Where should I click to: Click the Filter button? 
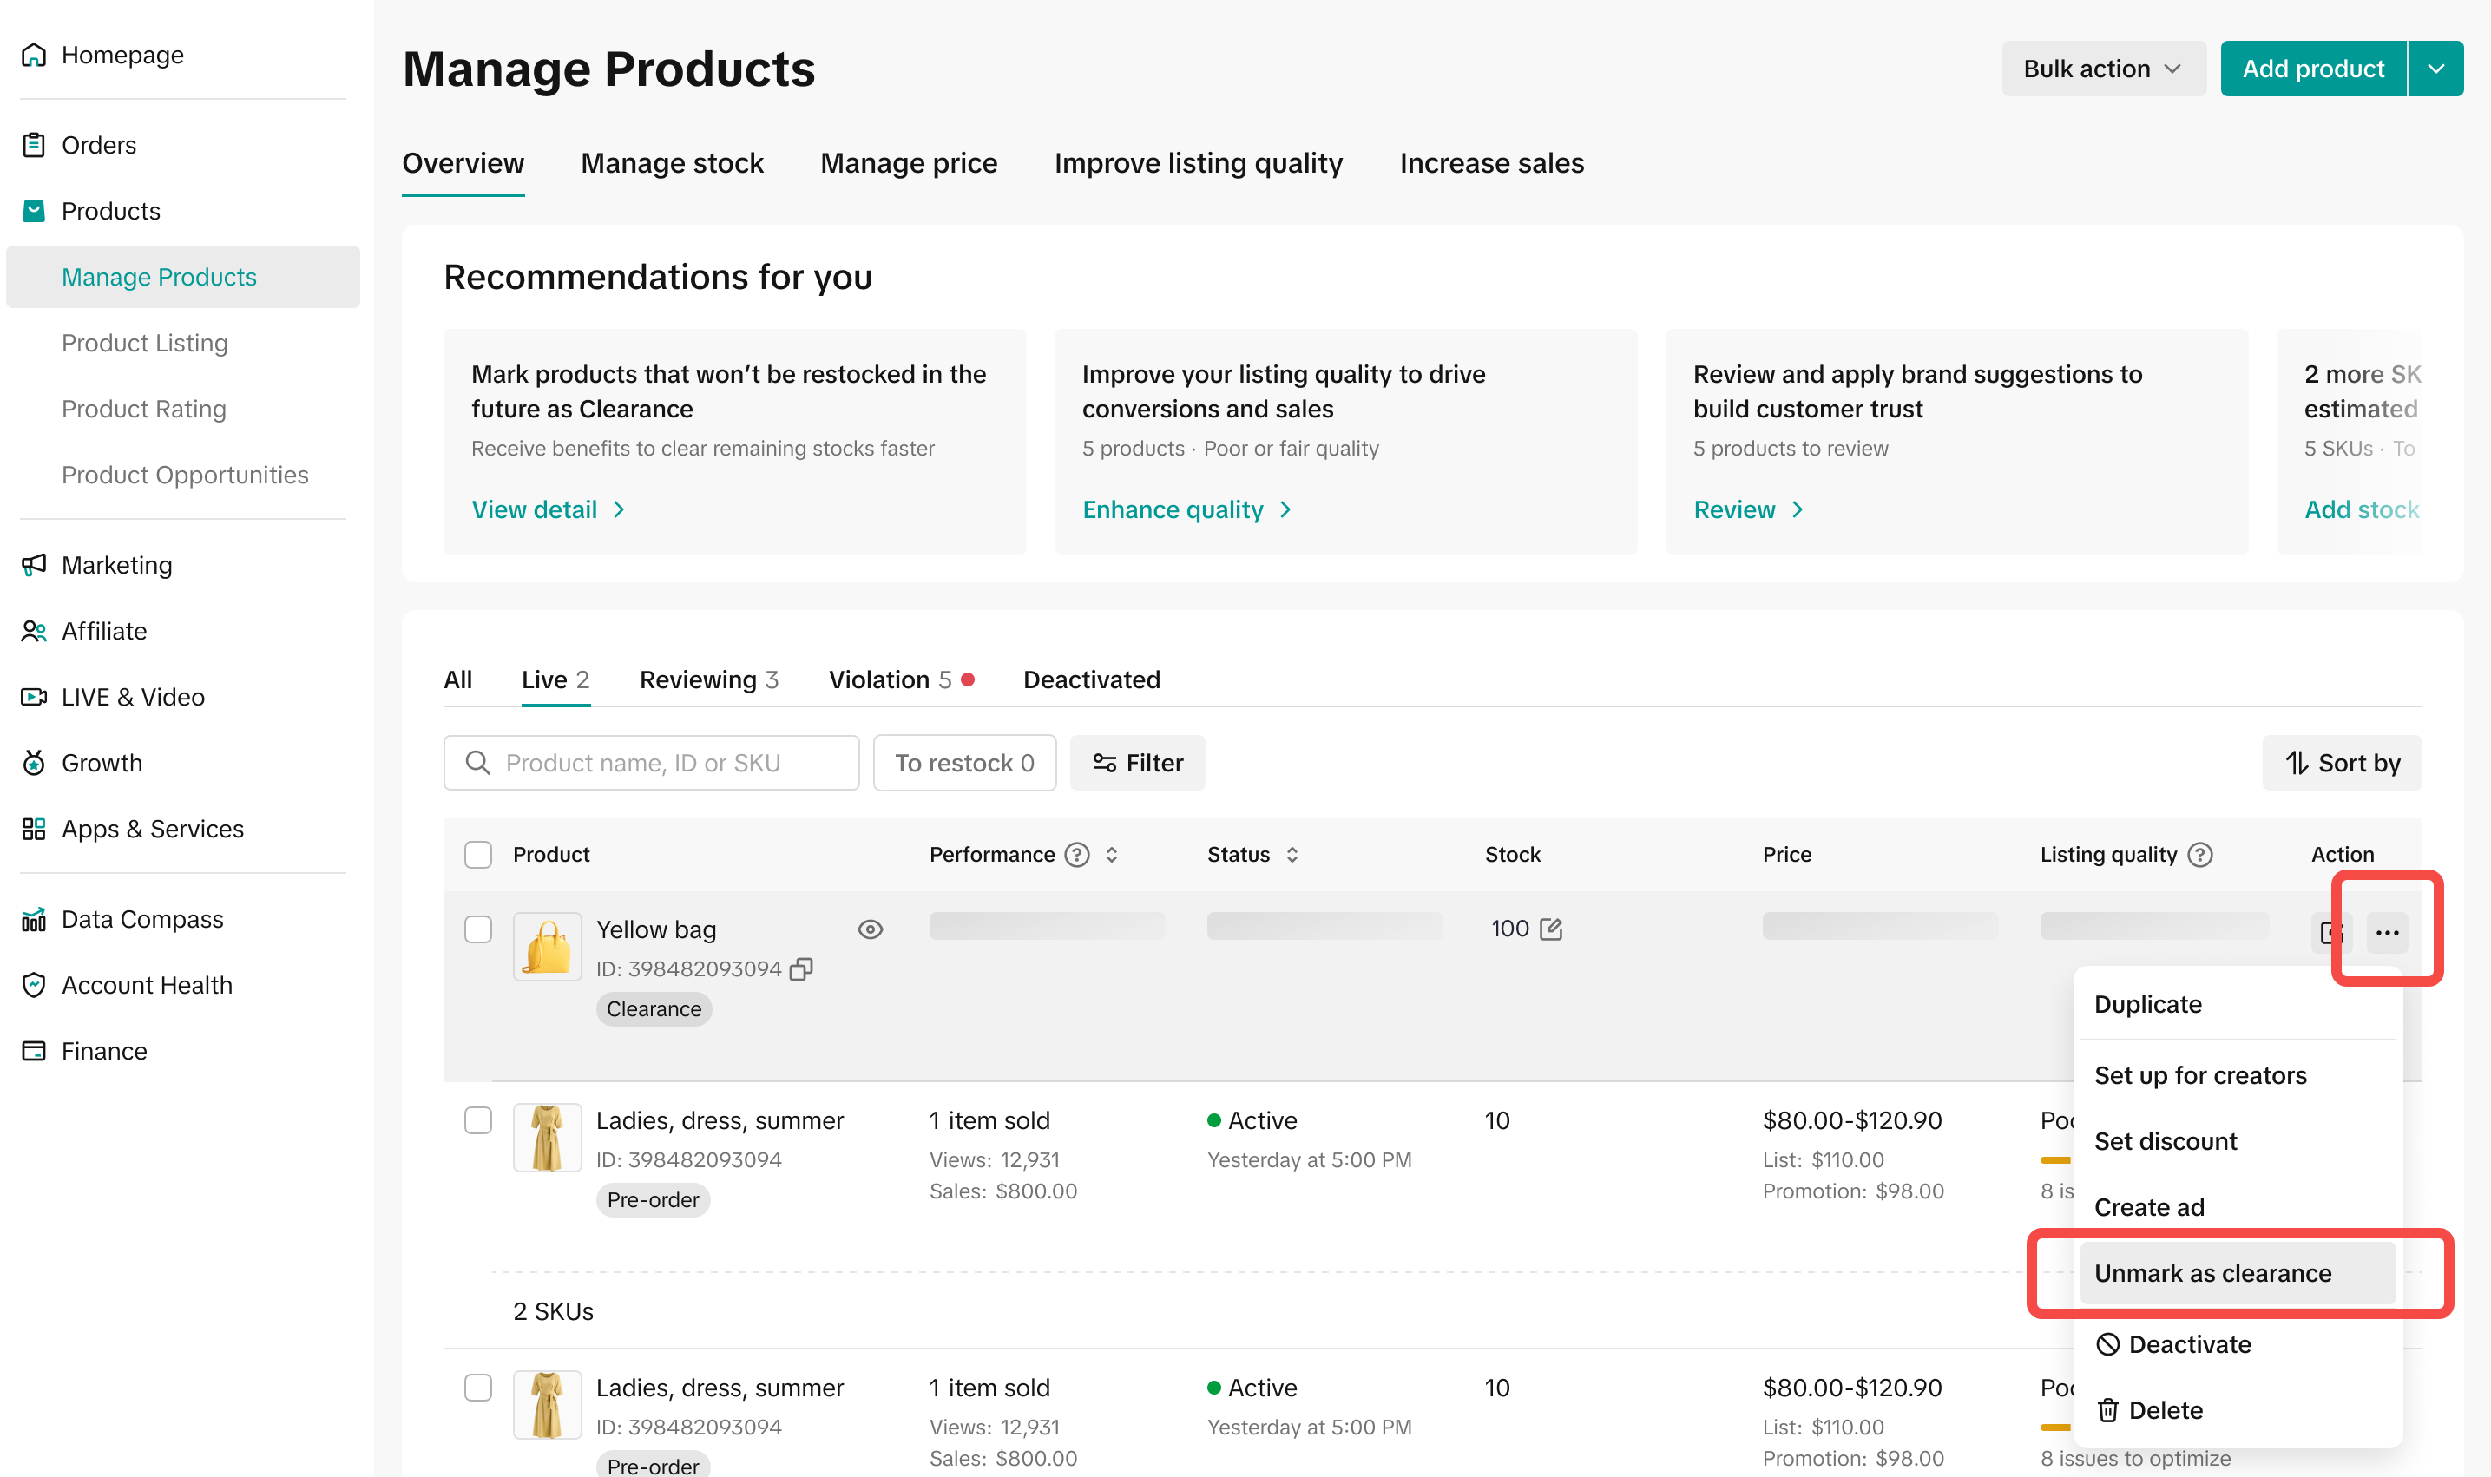[1138, 763]
